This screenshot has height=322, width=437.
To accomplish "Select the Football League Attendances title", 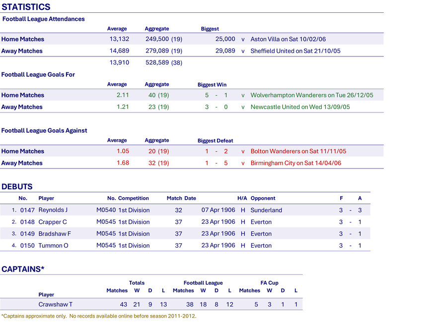I will click(44, 19).
